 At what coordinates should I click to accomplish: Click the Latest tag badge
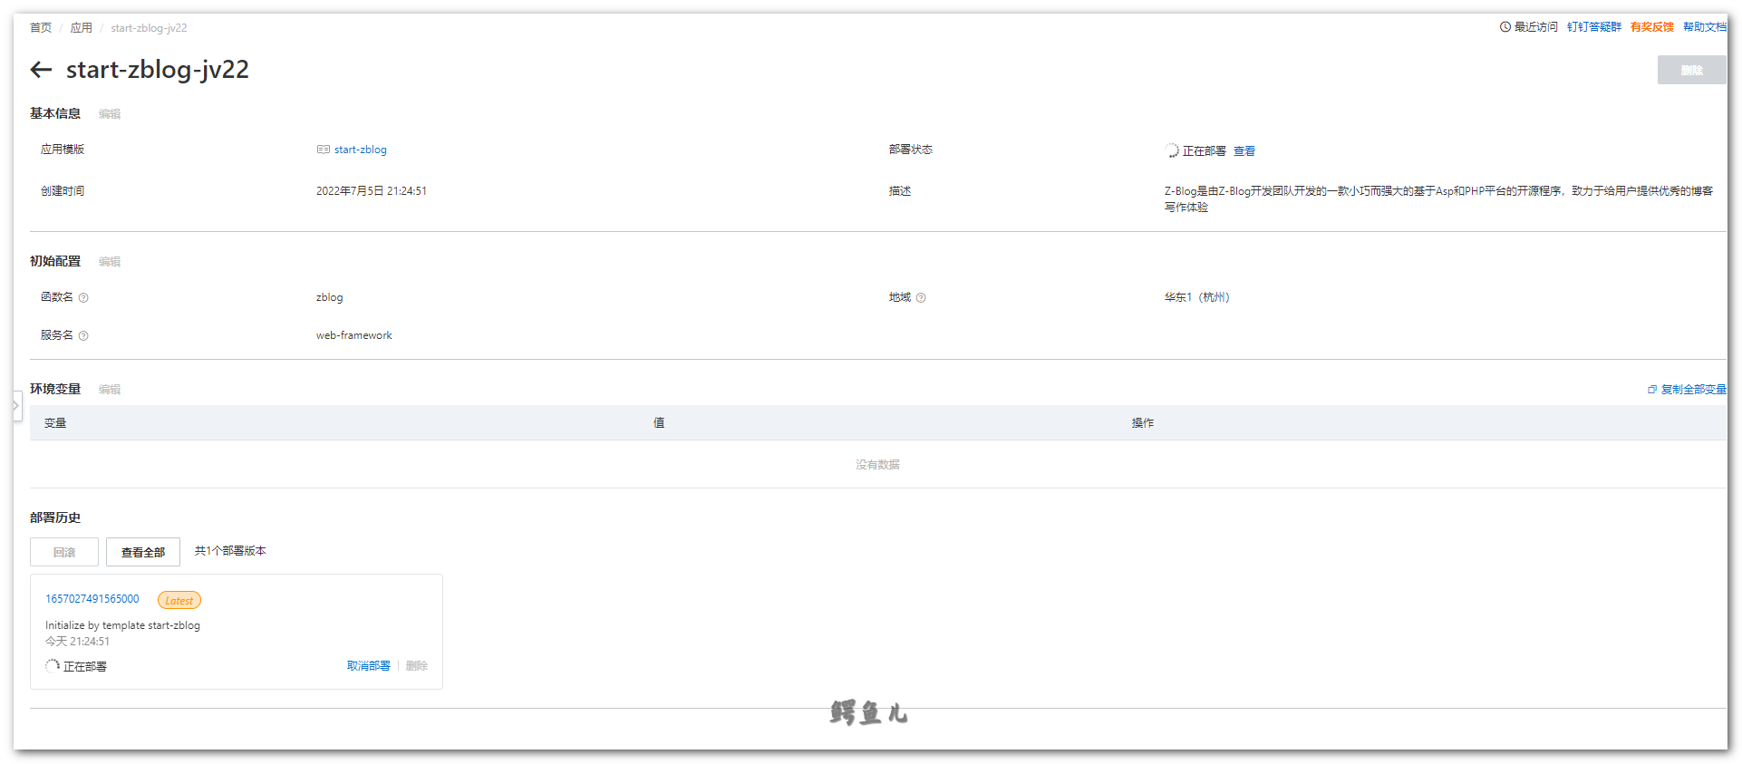(x=179, y=600)
